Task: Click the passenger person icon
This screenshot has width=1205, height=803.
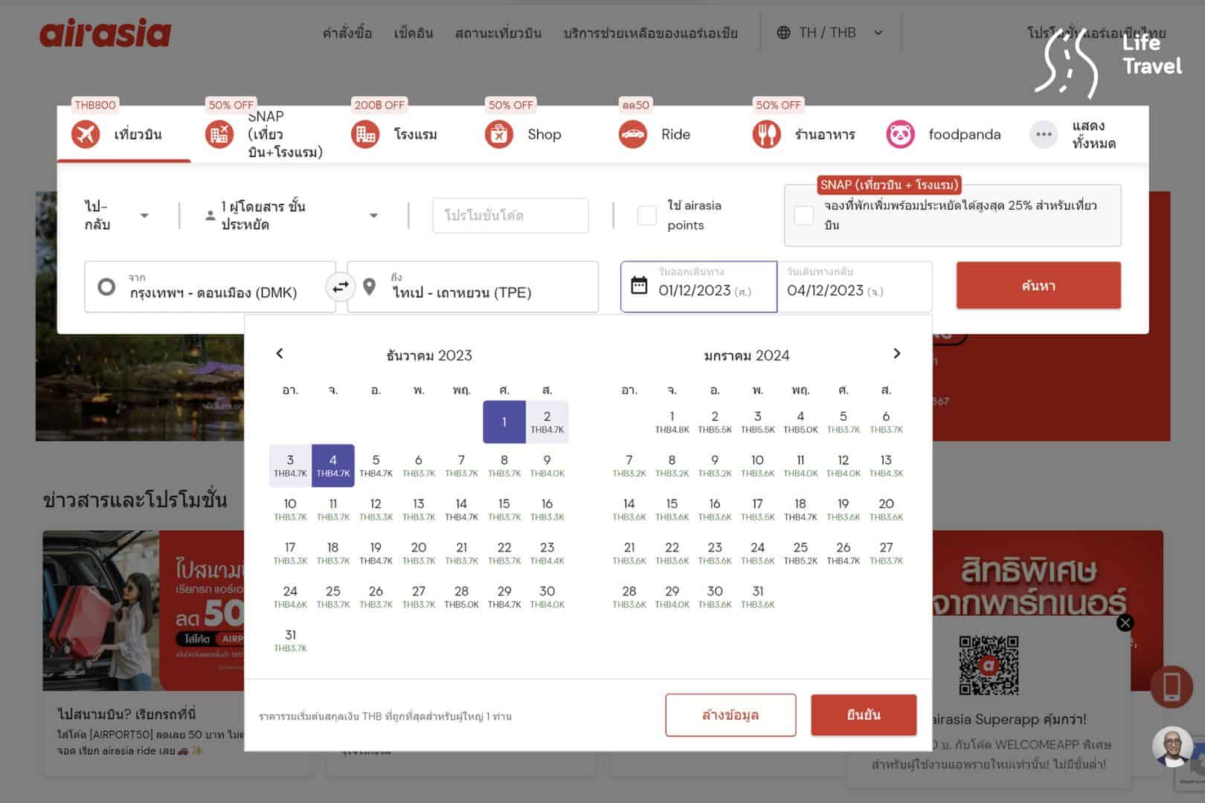Action: click(211, 216)
